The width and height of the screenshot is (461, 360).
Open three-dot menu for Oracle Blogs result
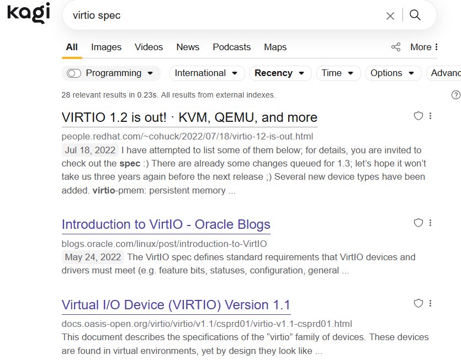click(x=431, y=223)
